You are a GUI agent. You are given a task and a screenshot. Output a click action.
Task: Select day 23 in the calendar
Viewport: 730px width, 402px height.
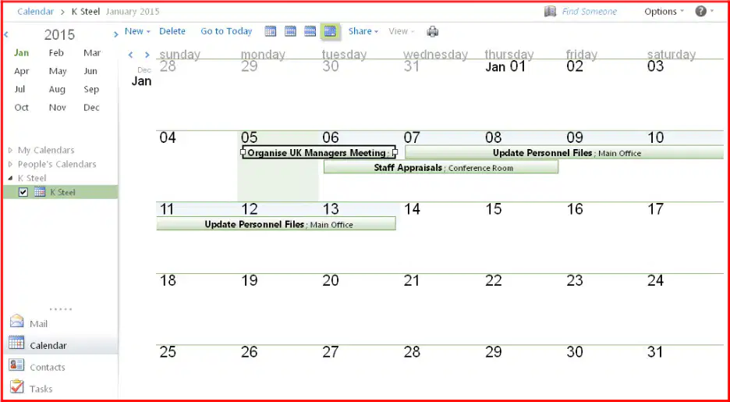click(603, 309)
